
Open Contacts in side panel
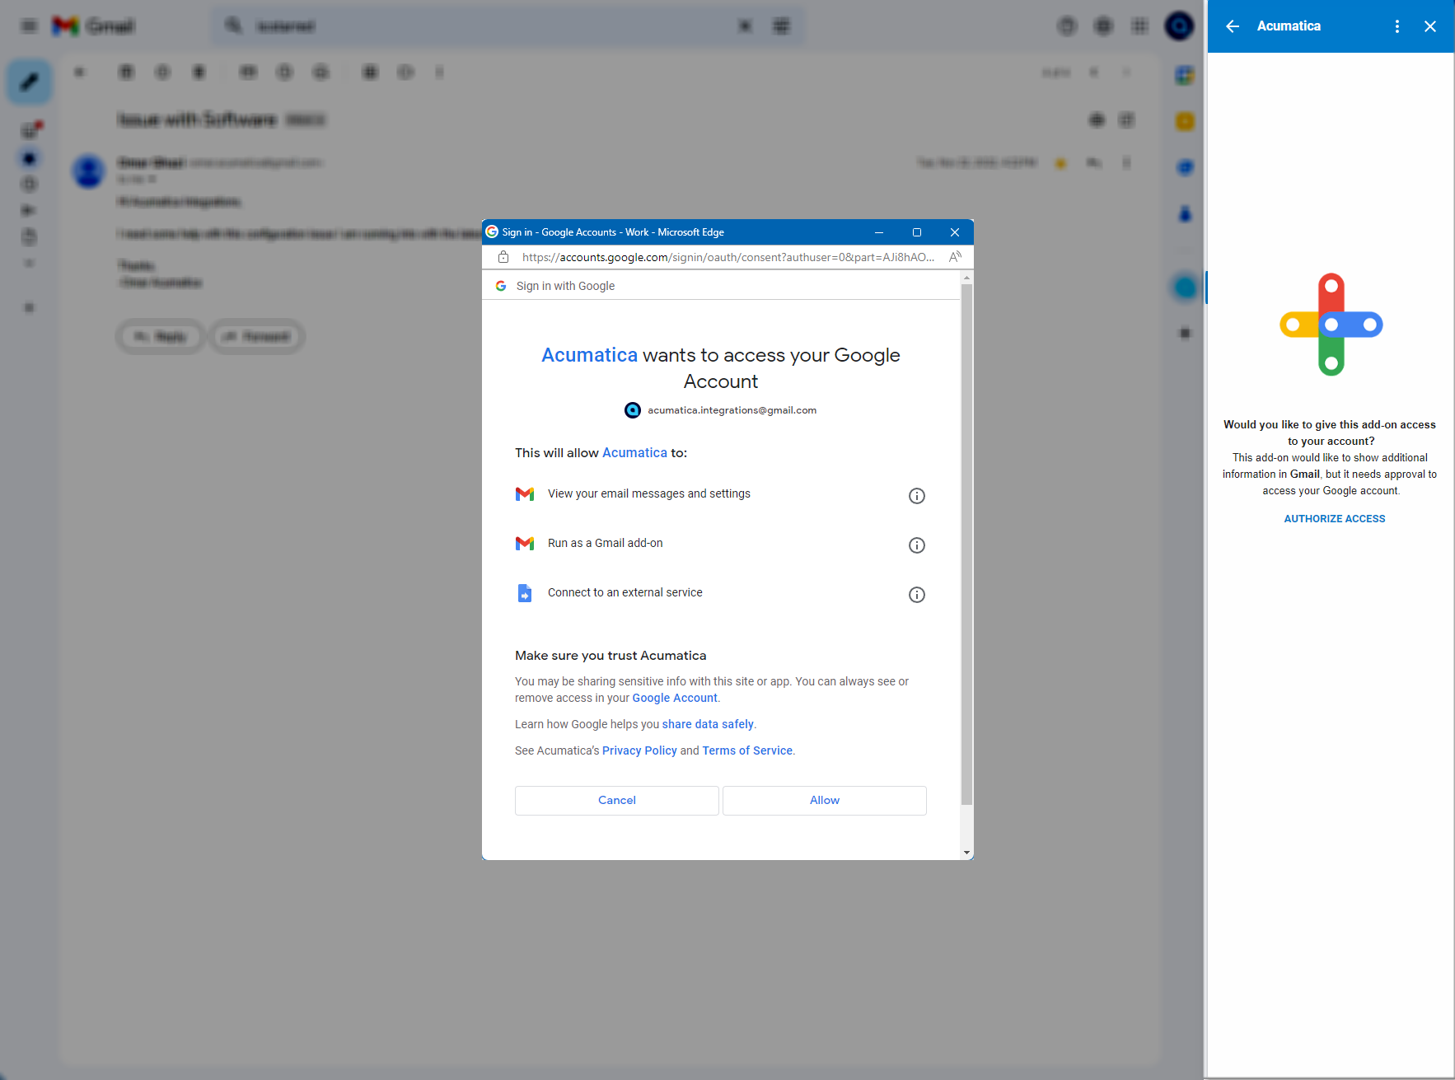(x=1185, y=214)
